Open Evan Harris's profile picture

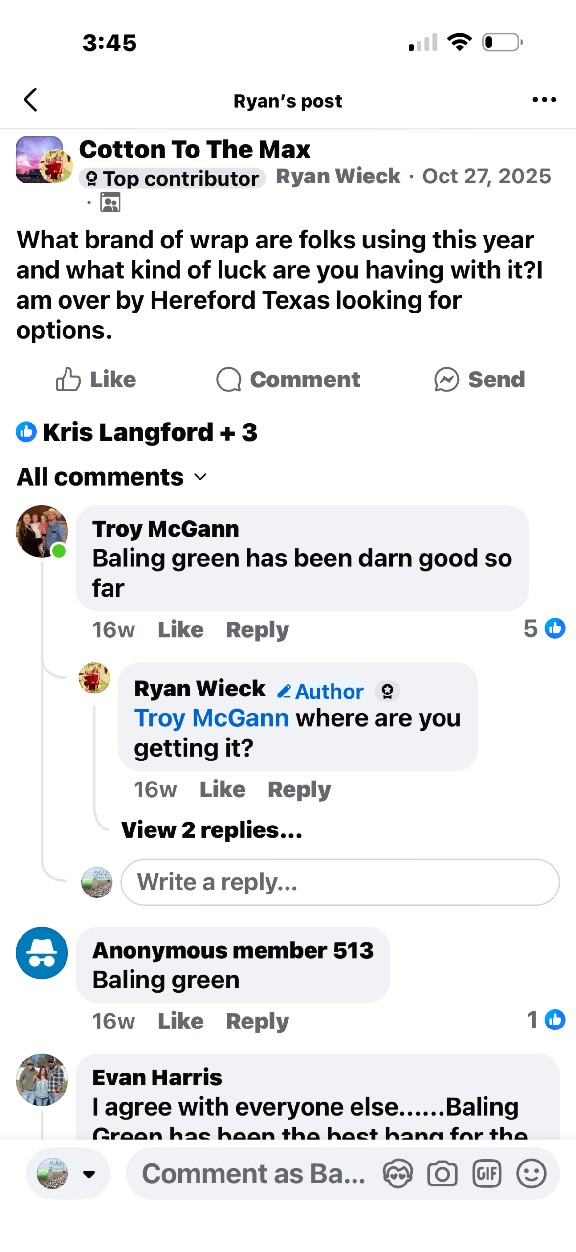point(42,1080)
